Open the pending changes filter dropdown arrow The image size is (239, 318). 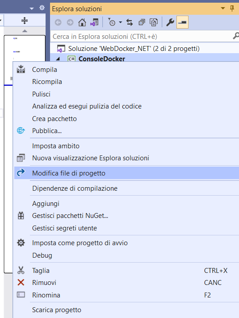pyautogui.click(x=120, y=22)
